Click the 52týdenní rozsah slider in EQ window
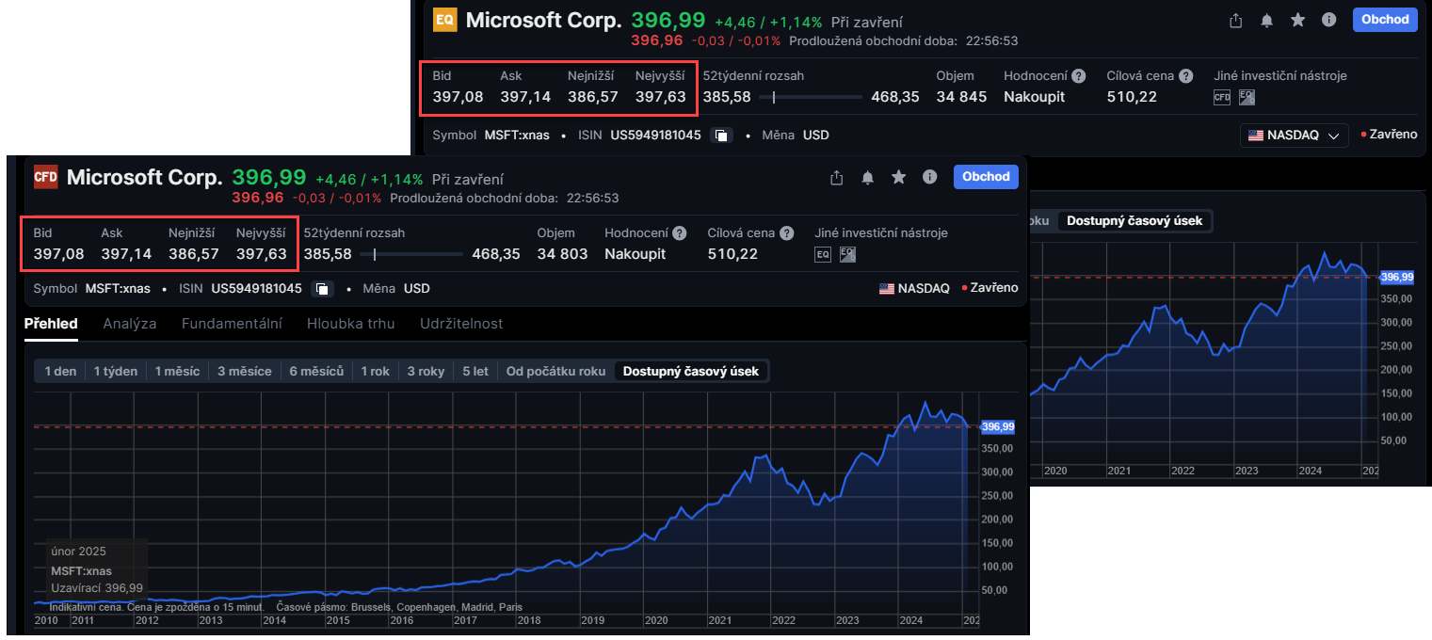 click(811, 97)
